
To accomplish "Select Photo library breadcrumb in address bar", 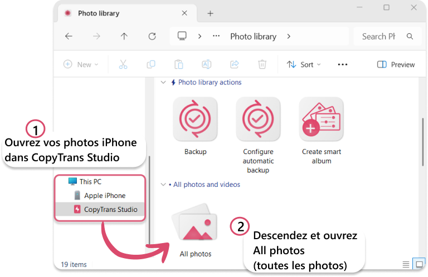I will (254, 37).
